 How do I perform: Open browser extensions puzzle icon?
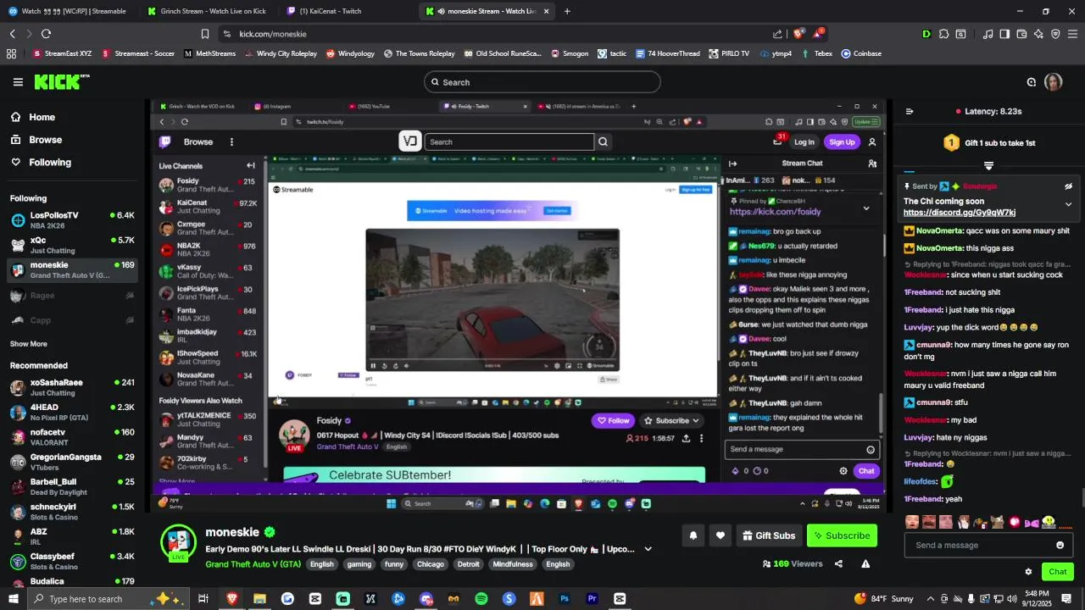tap(943, 34)
